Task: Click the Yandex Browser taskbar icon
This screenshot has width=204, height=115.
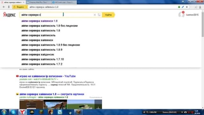Action: [x=22, y=112]
